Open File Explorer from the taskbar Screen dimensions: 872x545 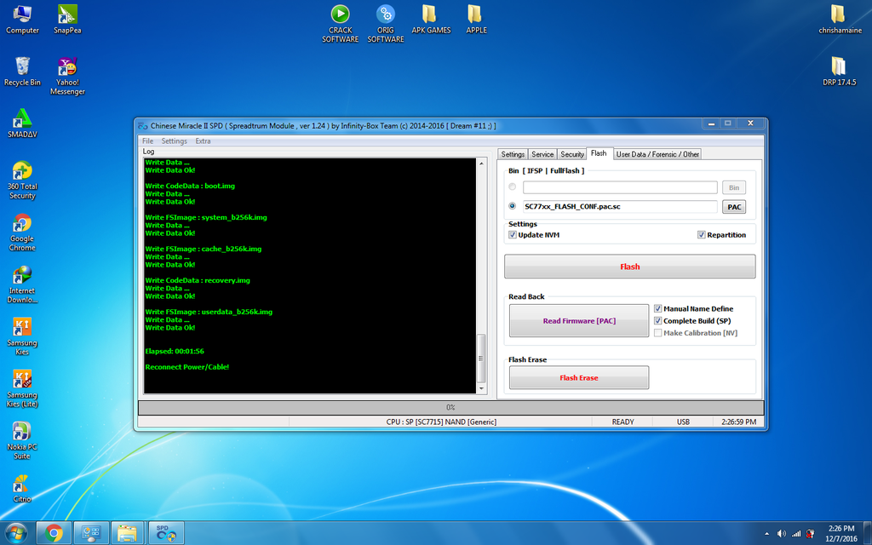pos(128,533)
